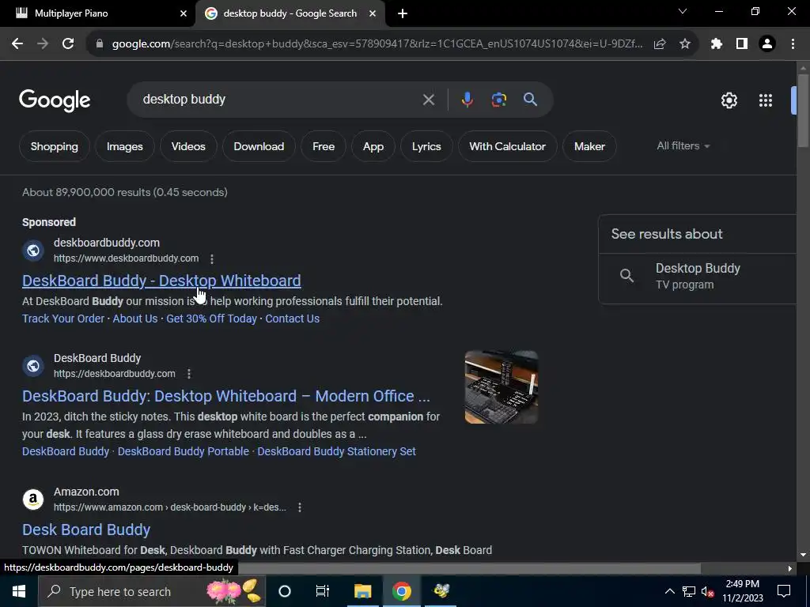This screenshot has width=810, height=607.
Task: Open Cortana circle on the taskbar
Action: click(x=285, y=591)
